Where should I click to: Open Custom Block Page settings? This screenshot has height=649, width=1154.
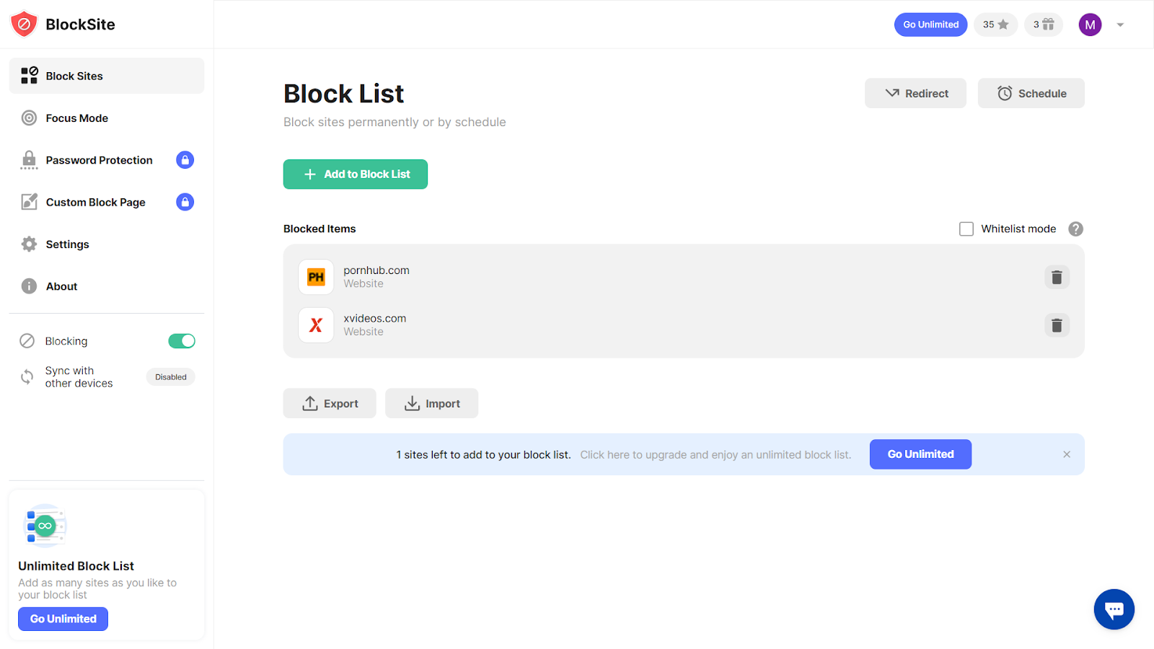[x=95, y=202]
